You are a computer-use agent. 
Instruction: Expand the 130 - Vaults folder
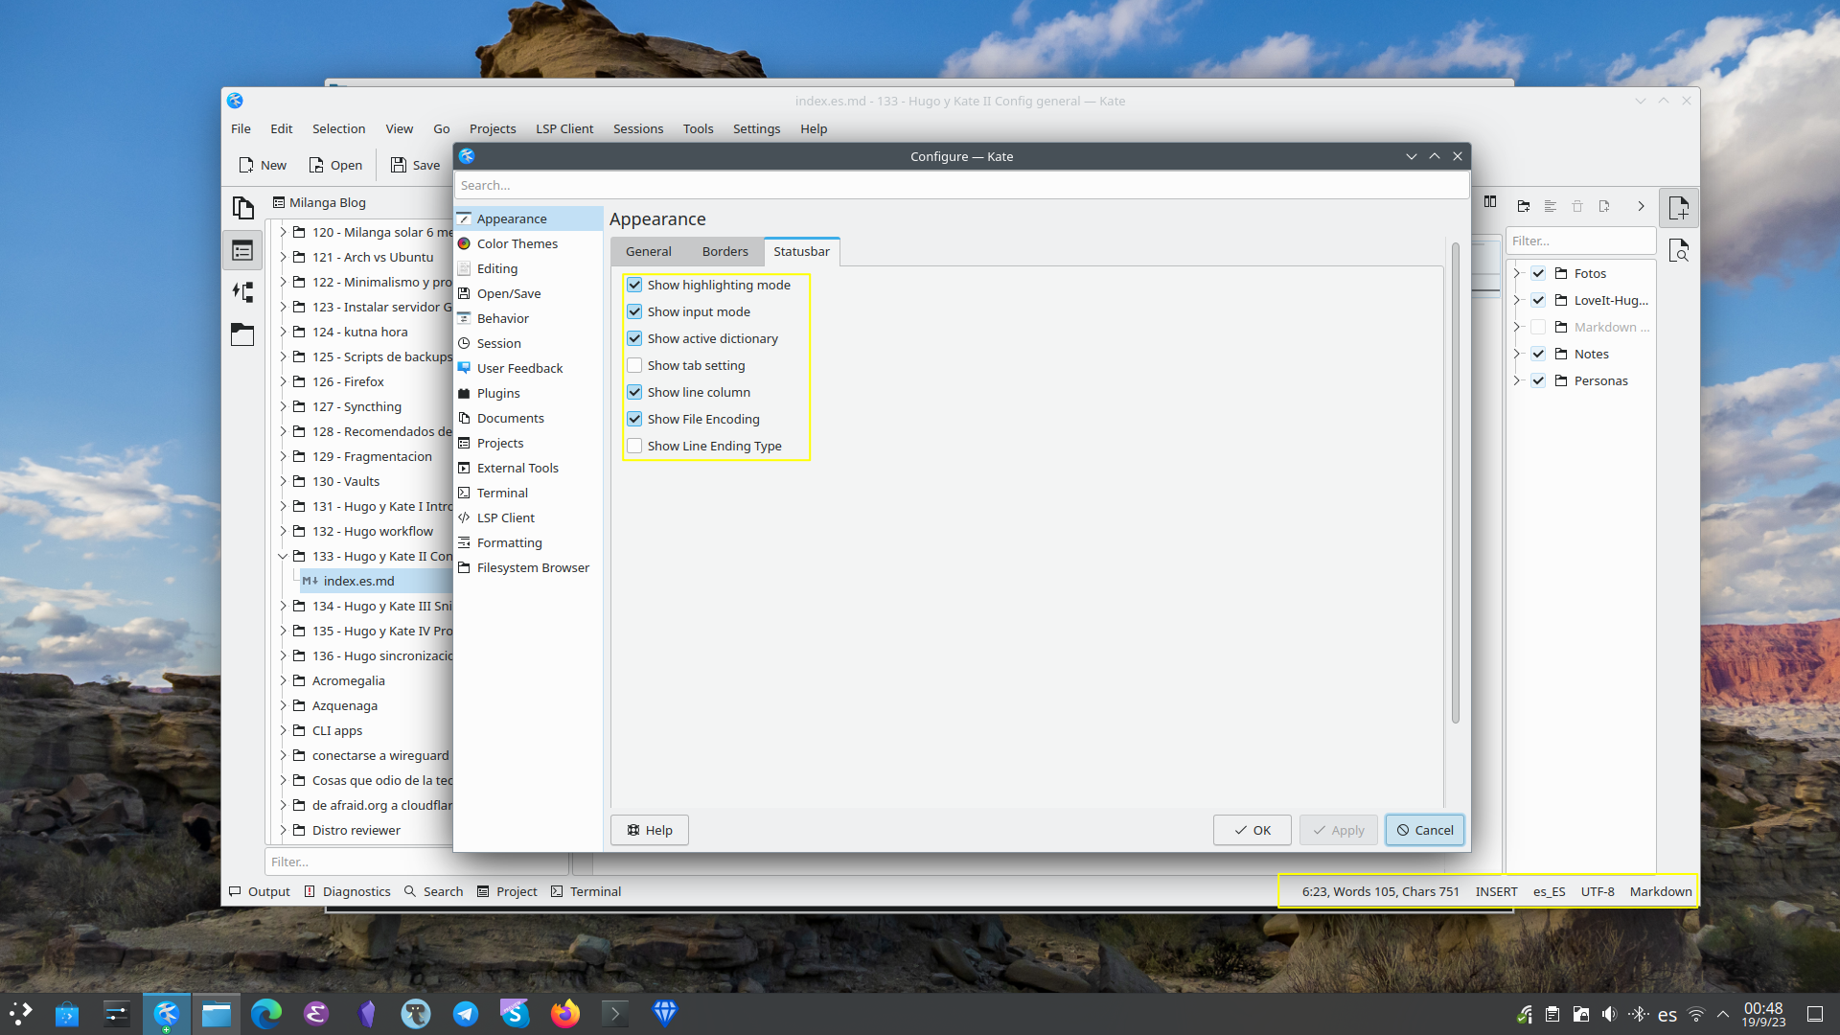(x=283, y=481)
